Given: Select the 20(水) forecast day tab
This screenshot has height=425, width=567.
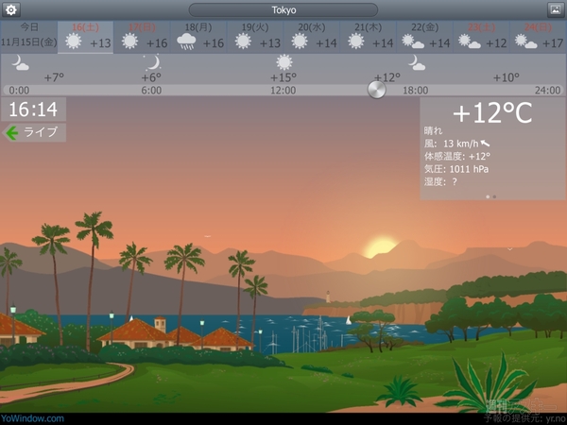Looking at the screenshot, I should tap(312, 37).
